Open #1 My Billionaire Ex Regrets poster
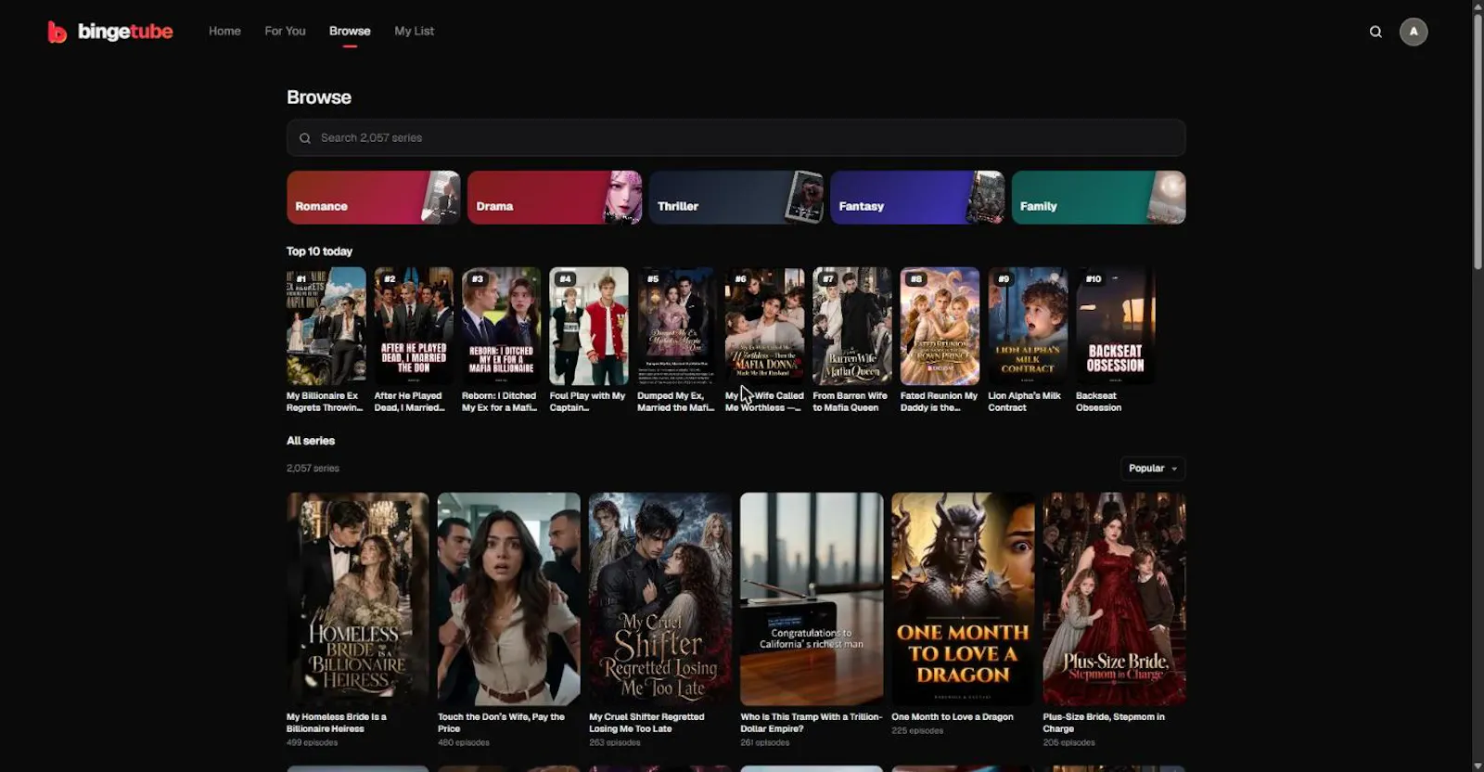 point(326,326)
